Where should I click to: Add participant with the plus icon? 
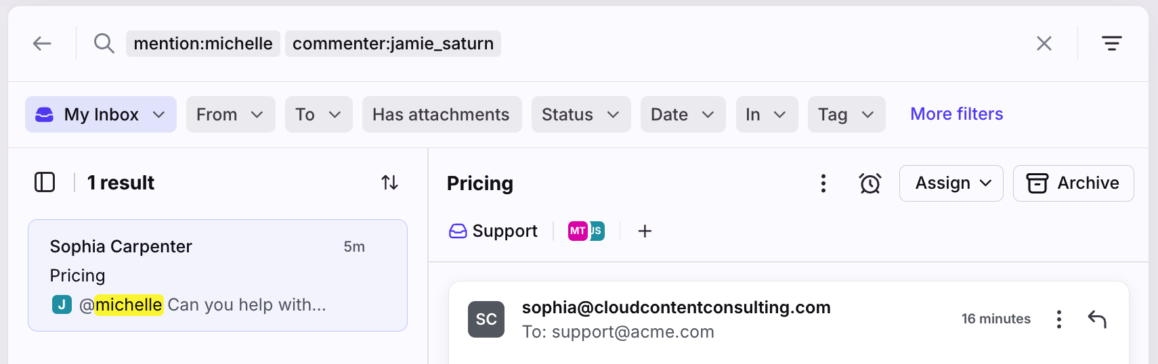click(x=645, y=231)
